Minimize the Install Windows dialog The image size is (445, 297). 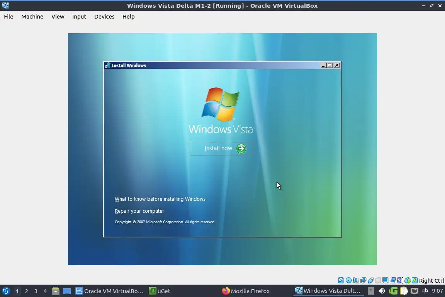[x=323, y=65]
